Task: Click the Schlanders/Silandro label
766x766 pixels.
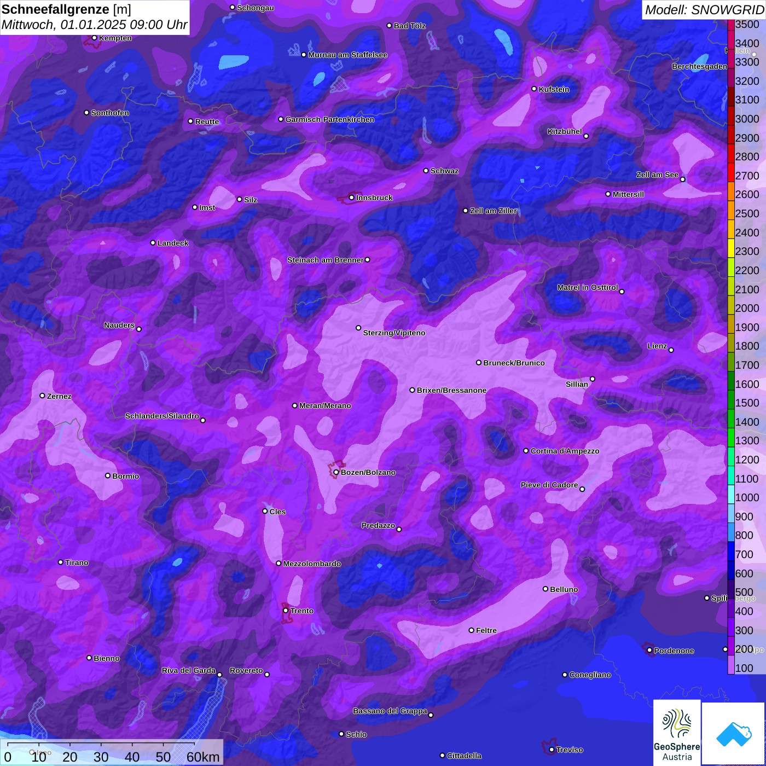Action: (162, 416)
